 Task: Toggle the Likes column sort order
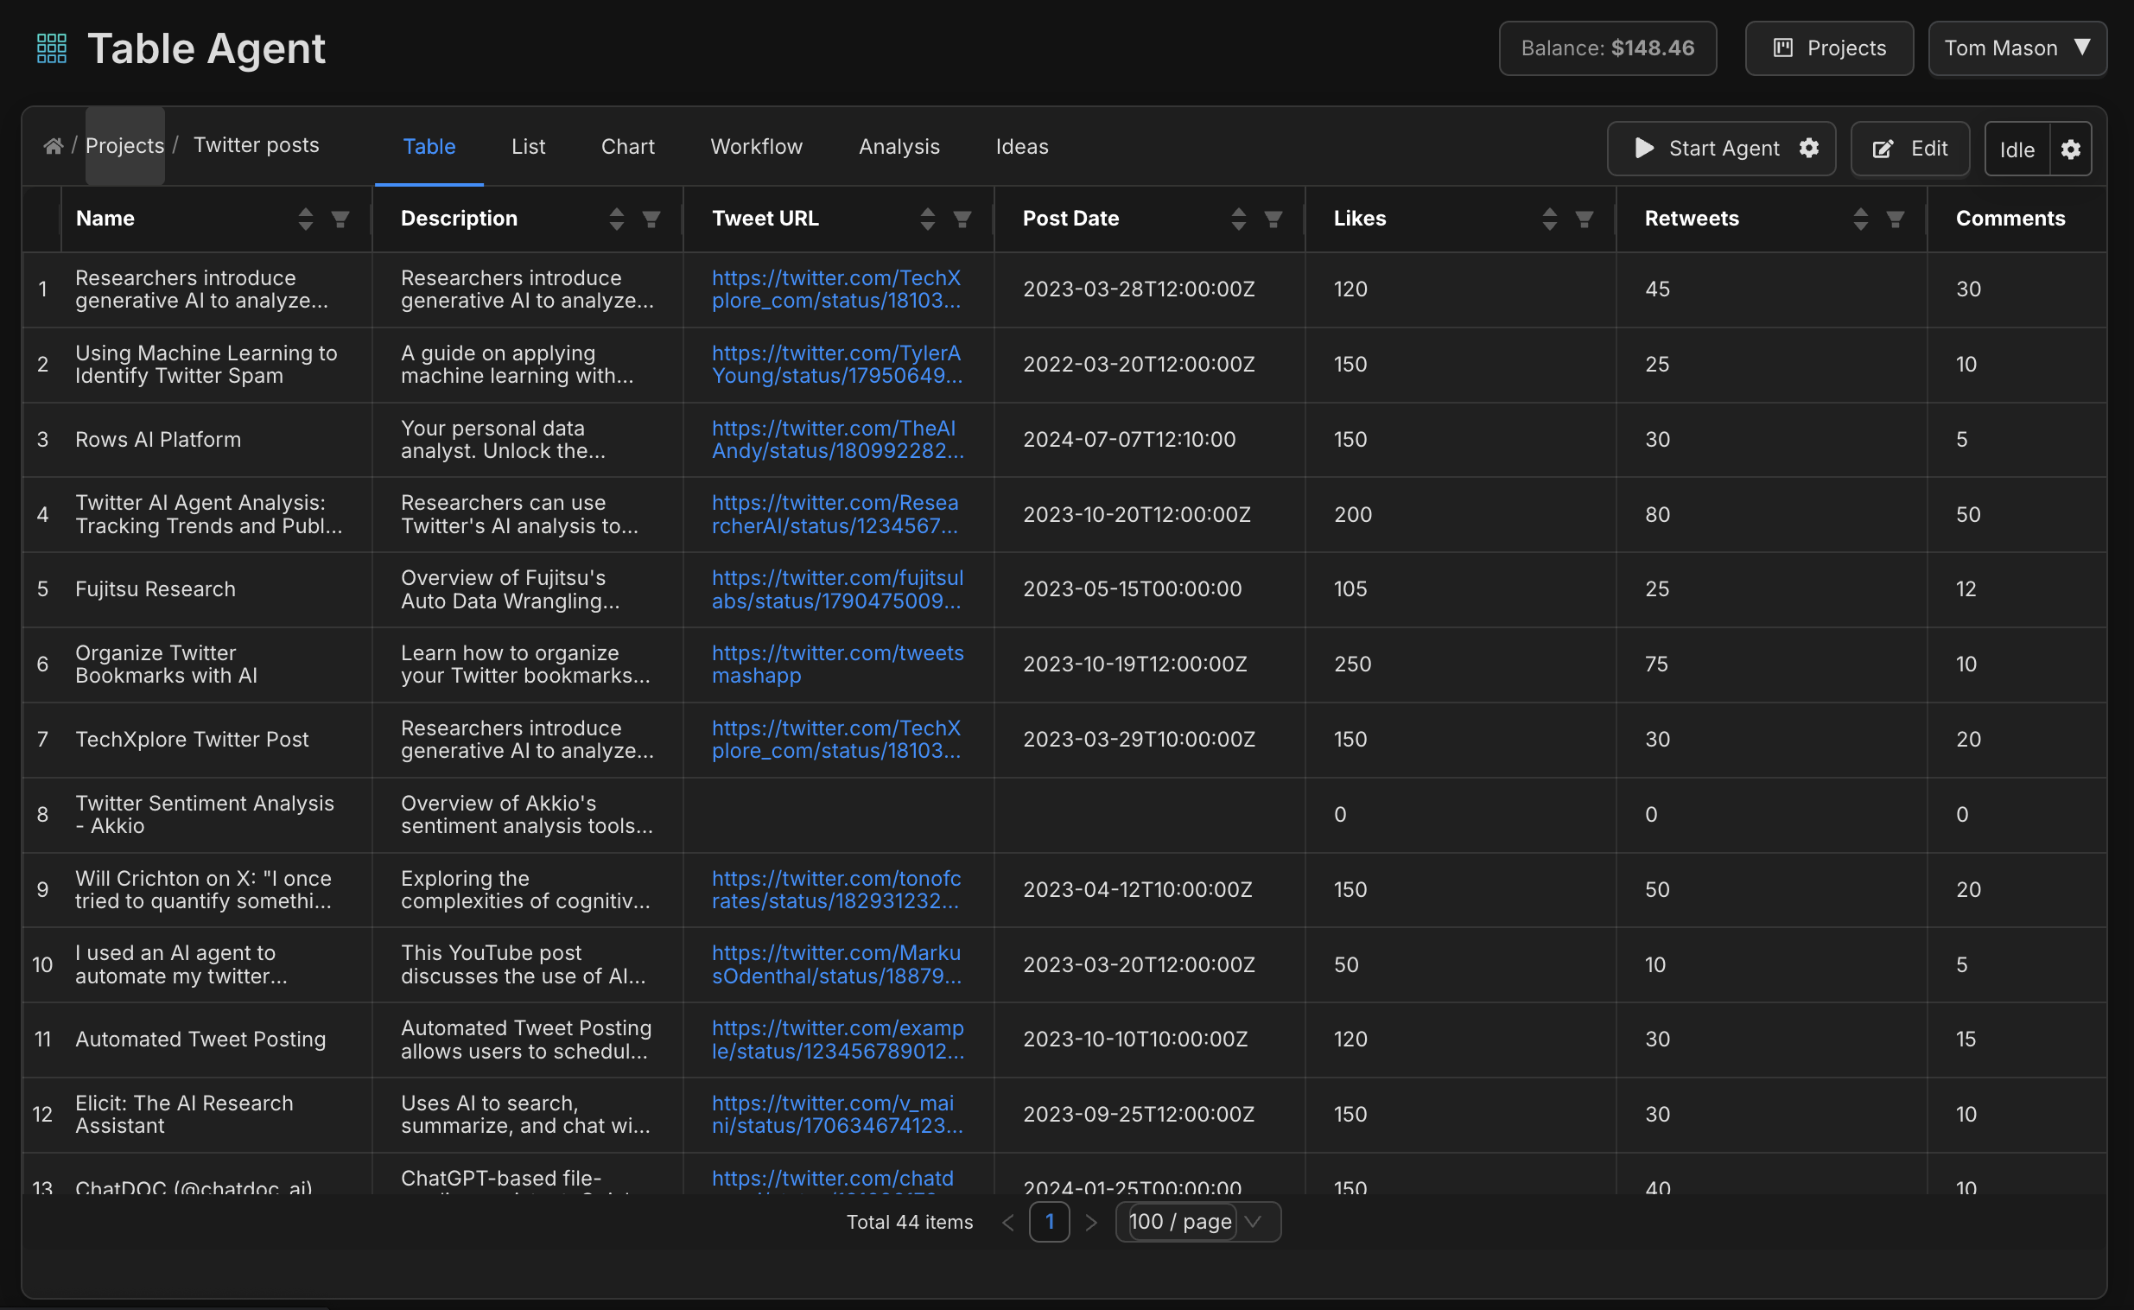(1549, 219)
